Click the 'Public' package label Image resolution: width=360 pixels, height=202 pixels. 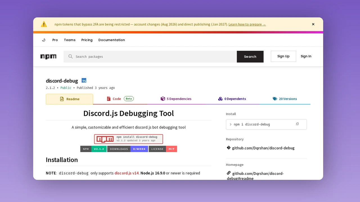click(66, 88)
